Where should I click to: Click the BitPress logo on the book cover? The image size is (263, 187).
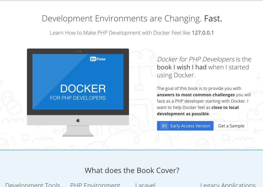[x=98, y=59]
